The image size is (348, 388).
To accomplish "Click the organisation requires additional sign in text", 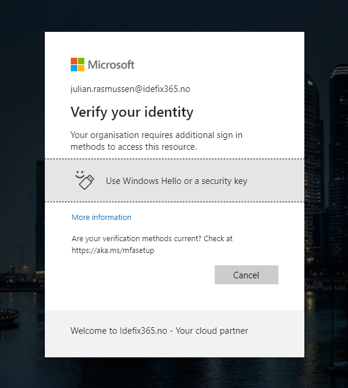I will 156,141.
